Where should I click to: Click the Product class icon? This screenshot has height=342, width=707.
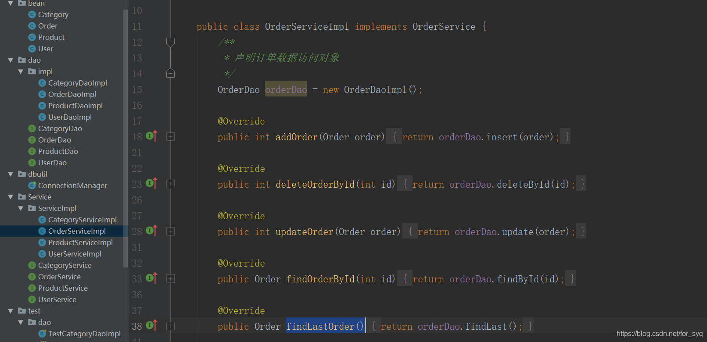pyautogui.click(x=32, y=37)
